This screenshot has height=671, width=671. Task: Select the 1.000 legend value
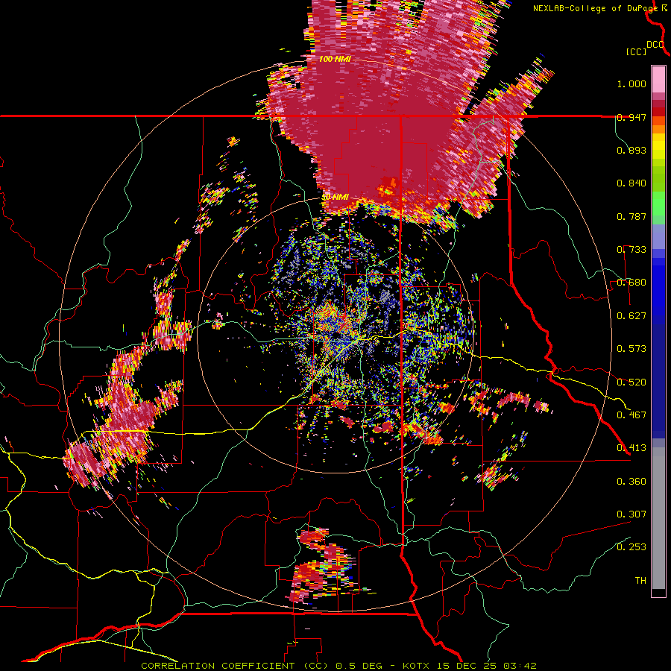[631, 84]
